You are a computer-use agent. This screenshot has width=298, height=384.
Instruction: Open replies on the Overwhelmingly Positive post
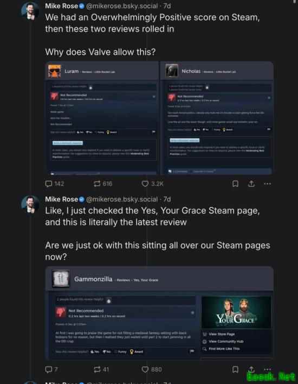click(55, 184)
